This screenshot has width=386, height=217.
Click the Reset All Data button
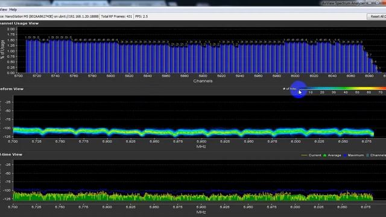coord(377,16)
